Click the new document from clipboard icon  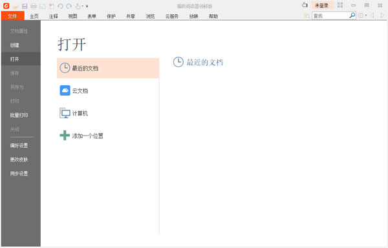(x=52, y=6)
